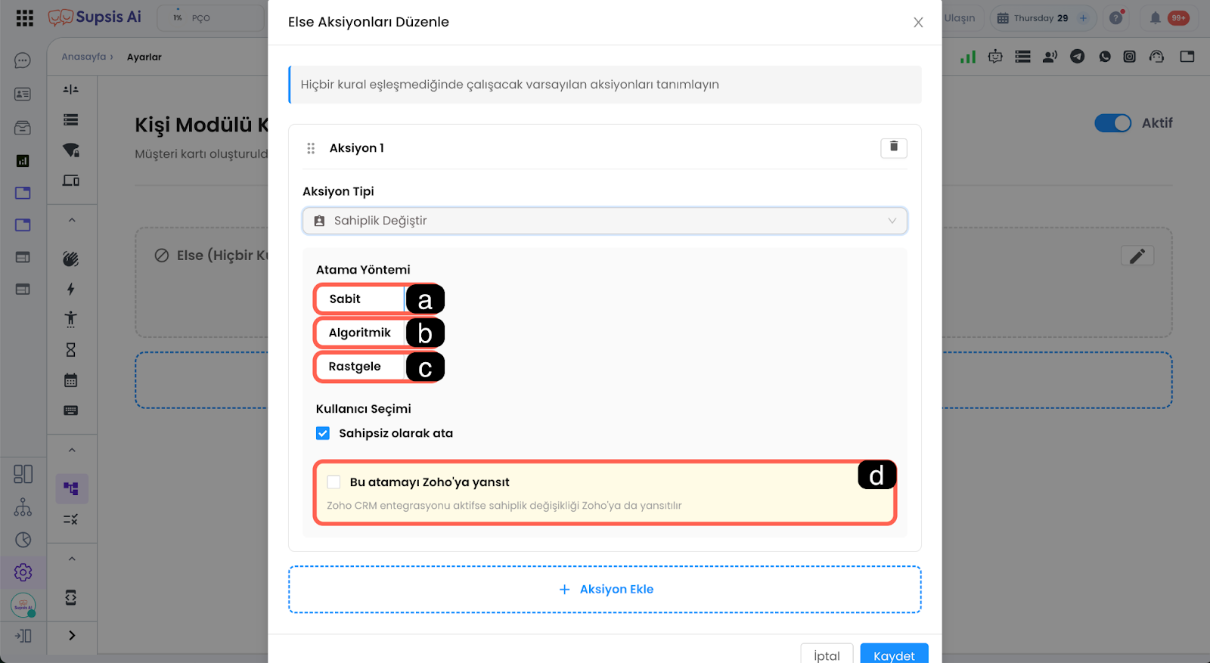Open Instagram channel icon
1210x663 pixels.
point(1129,57)
